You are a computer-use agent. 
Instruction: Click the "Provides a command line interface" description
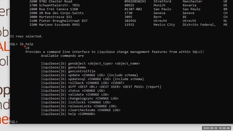coord(115,52)
